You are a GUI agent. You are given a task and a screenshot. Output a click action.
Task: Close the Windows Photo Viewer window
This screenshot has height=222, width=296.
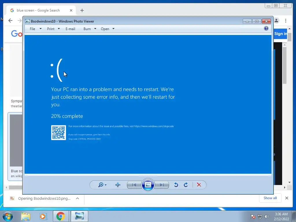coord(266,21)
